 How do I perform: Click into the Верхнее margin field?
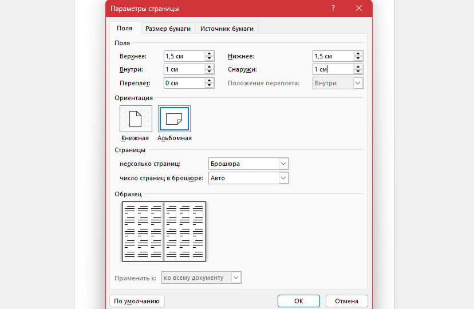[184, 56]
